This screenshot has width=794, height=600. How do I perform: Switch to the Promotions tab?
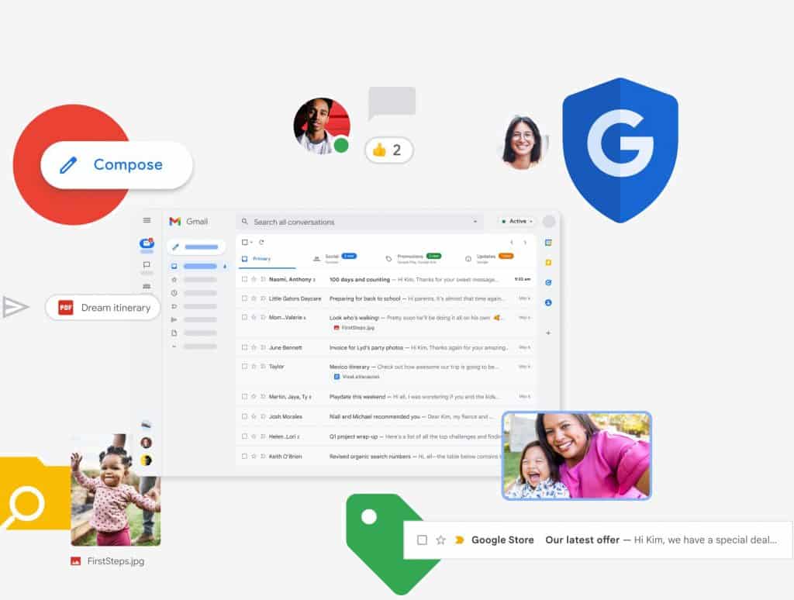tap(413, 259)
